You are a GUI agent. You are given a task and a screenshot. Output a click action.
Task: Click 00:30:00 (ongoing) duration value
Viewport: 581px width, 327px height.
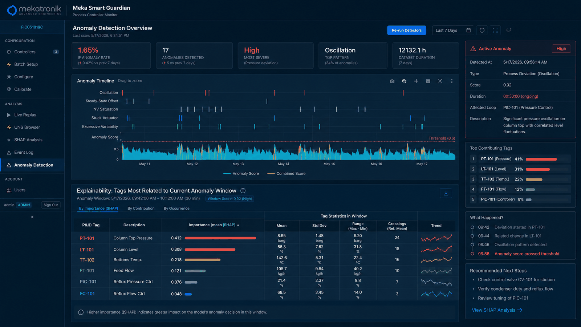click(x=521, y=96)
